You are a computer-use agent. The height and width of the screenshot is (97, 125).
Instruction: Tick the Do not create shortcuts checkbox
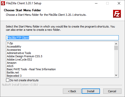[x=8, y=80]
